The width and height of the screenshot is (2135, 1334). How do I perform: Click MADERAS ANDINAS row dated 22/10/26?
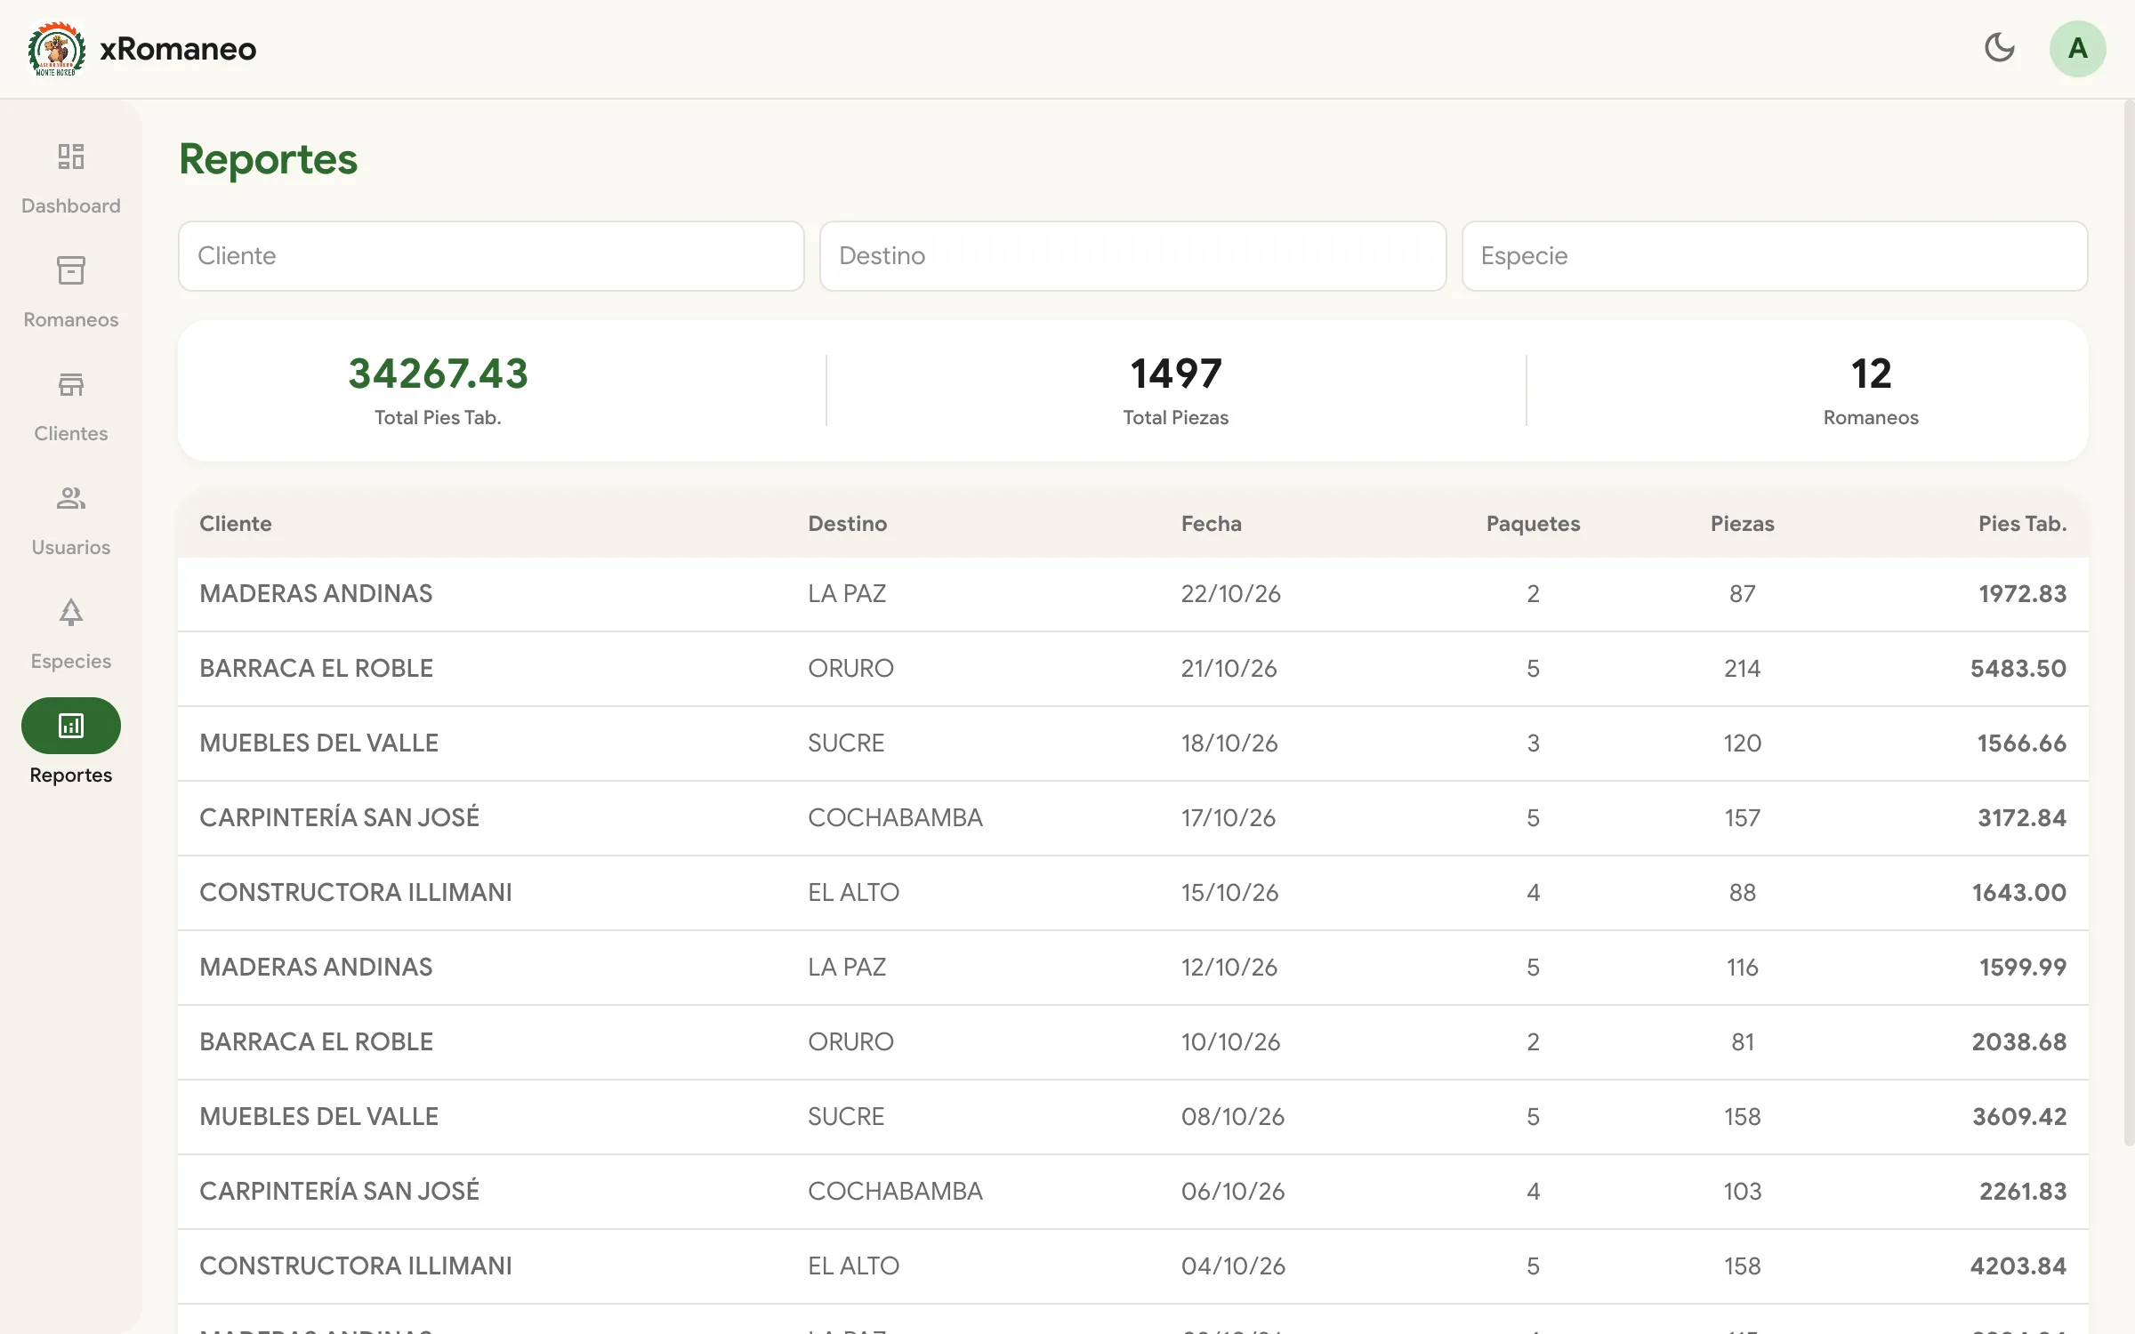1133,594
